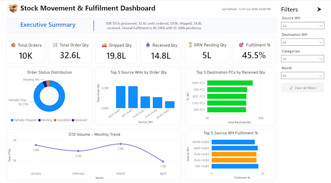
Task: Open the Categories dropdown
Action: point(302,59)
